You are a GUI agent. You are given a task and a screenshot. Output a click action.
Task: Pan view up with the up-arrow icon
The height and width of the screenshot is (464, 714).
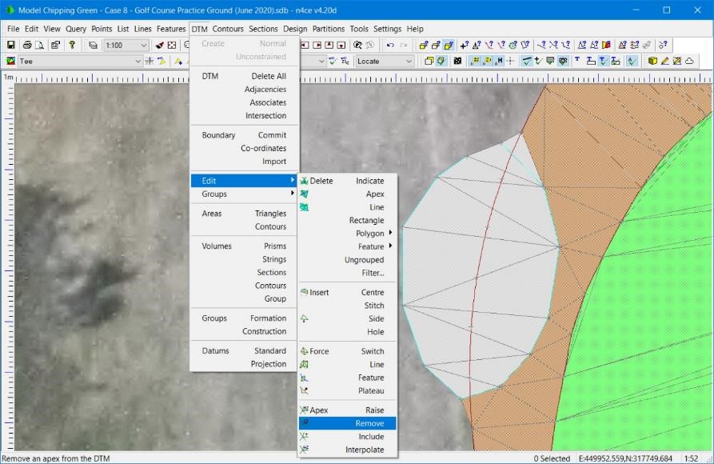coord(329,45)
